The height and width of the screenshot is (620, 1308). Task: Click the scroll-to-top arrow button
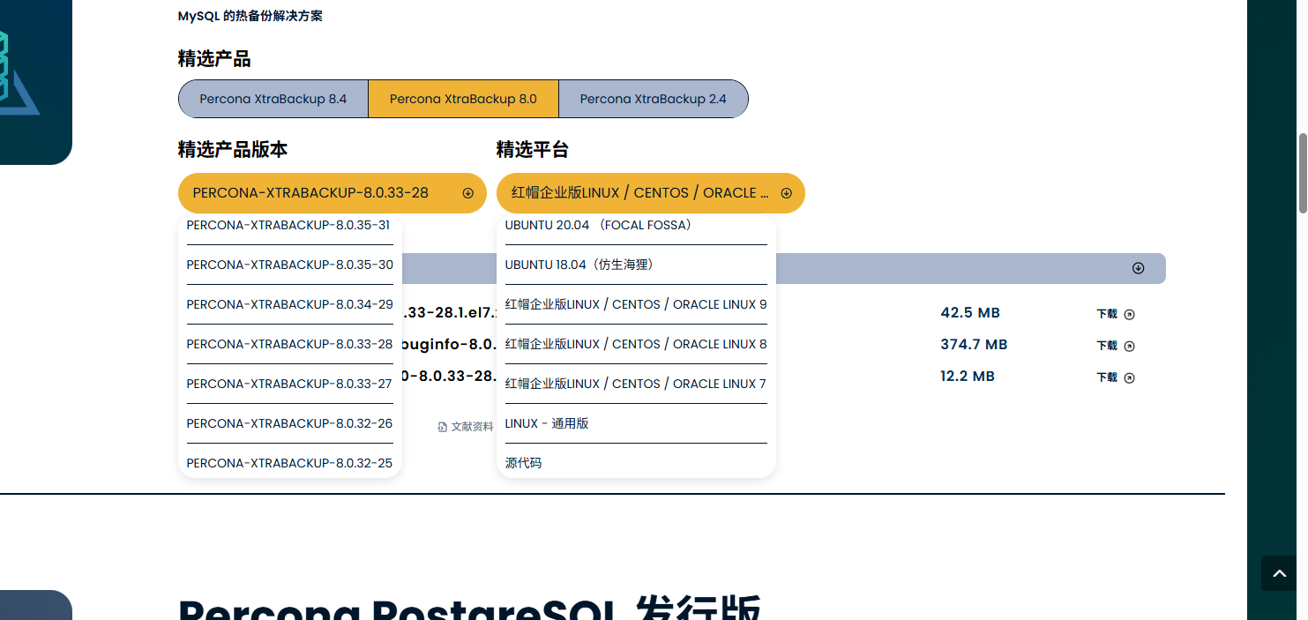click(x=1279, y=573)
